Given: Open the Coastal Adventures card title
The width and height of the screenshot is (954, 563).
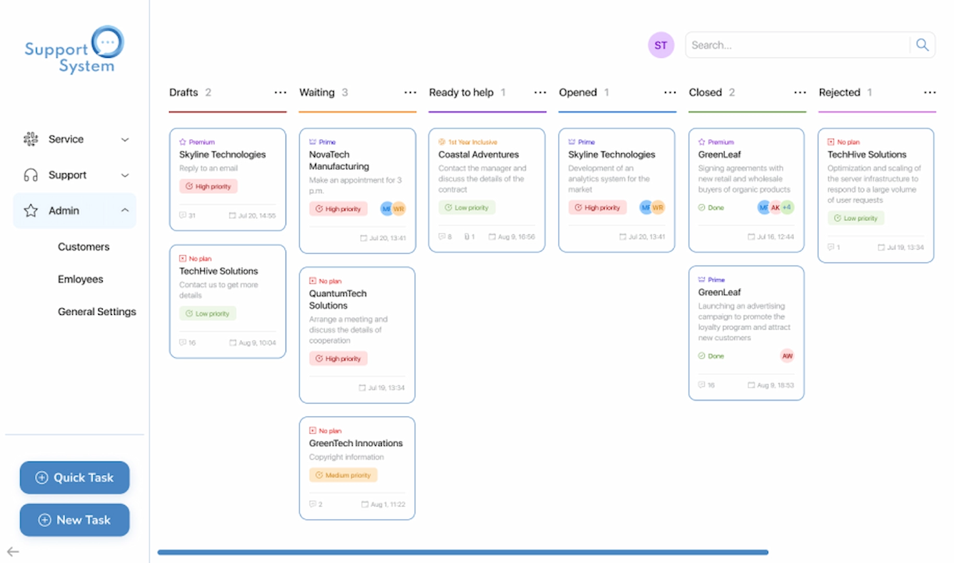Looking at the screenshot, I should click(478, 155).
